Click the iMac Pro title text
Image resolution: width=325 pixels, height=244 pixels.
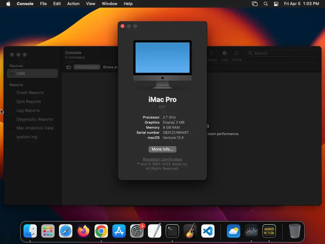pos(162,99)
